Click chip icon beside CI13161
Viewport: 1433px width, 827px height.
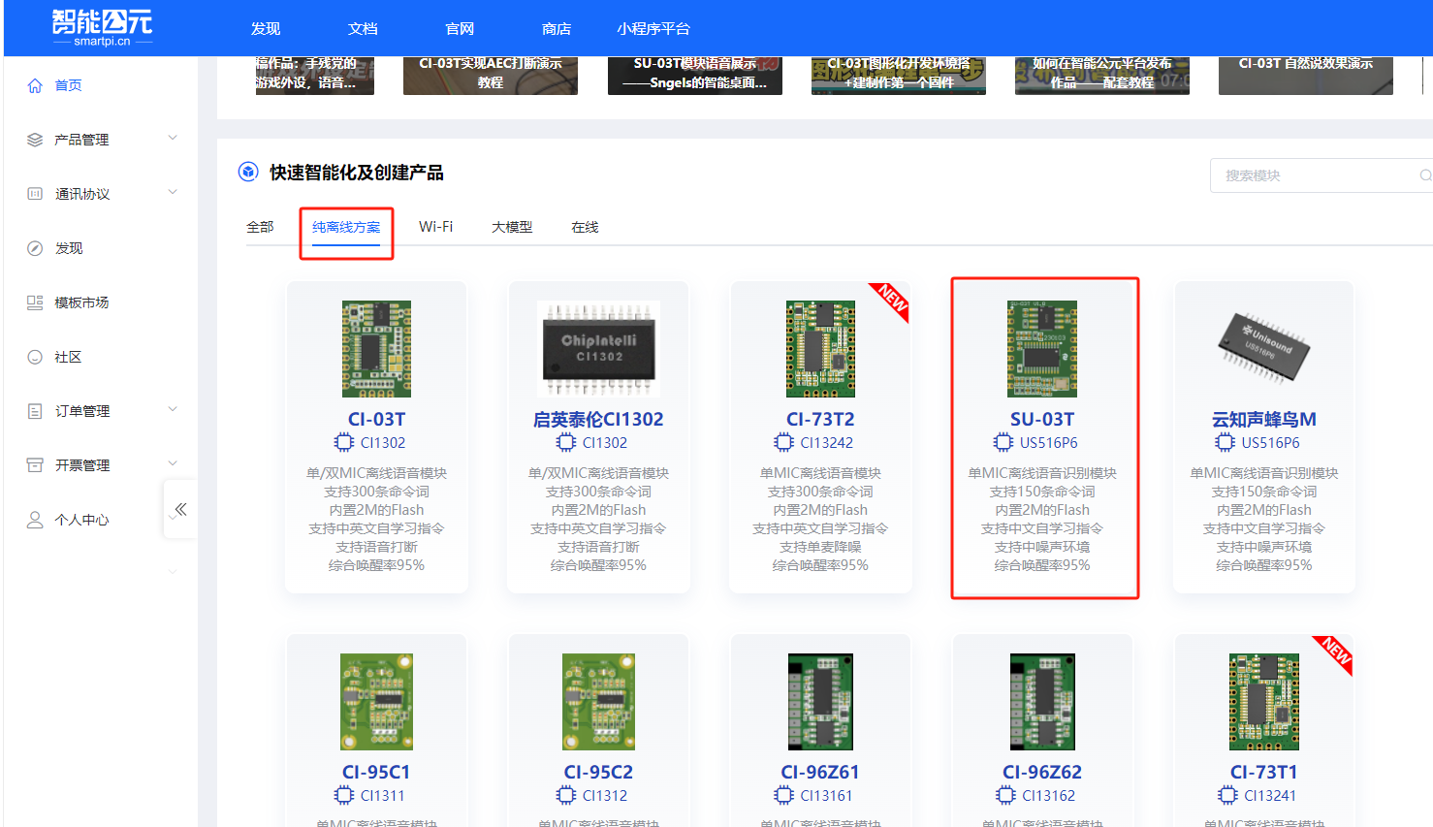click(783, 795)
